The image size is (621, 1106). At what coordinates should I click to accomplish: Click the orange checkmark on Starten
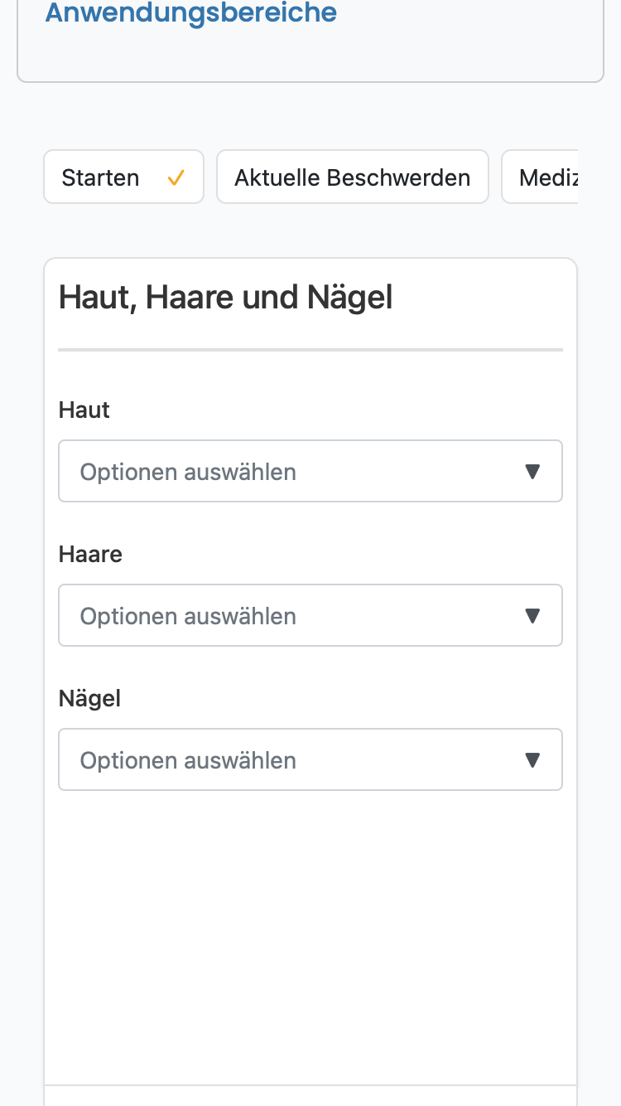tap(176, 177)
